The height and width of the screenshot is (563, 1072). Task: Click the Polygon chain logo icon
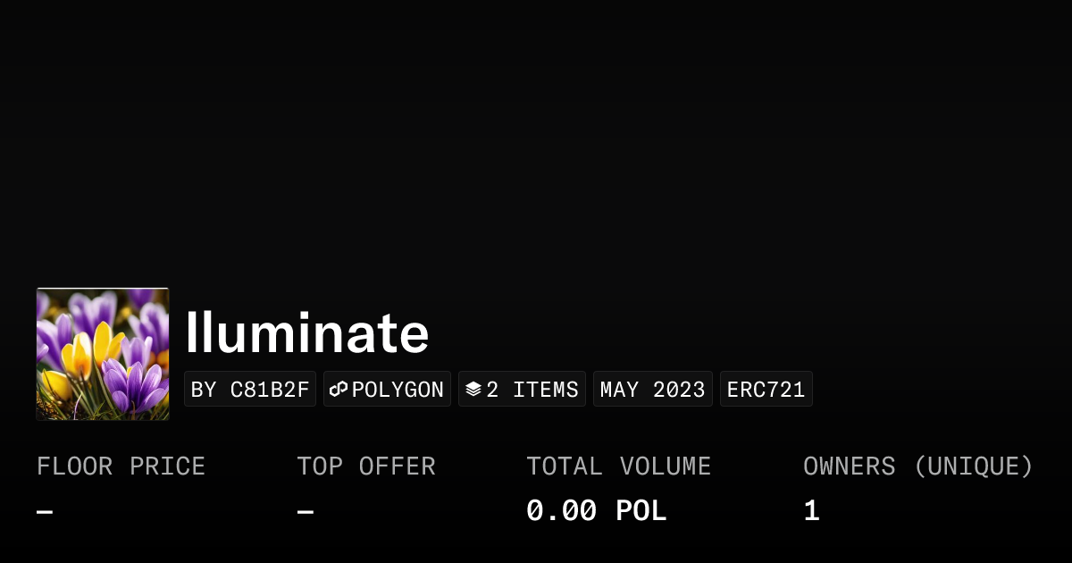(x=339, y=390)
